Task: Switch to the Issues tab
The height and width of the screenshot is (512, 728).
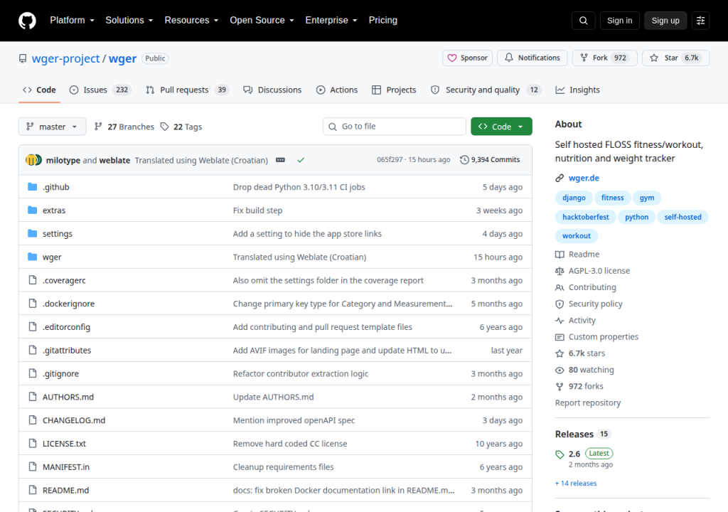Action: tap(100, 90)
